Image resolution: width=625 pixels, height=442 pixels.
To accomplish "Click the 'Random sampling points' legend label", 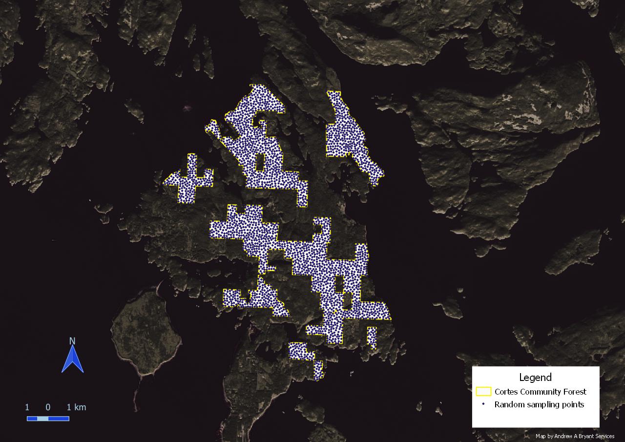I will tap(539, 404).
